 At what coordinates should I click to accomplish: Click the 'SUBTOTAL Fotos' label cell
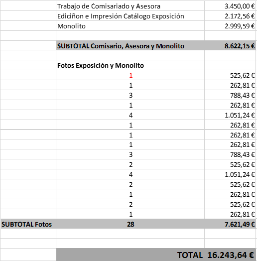click(x=28, y=224)
